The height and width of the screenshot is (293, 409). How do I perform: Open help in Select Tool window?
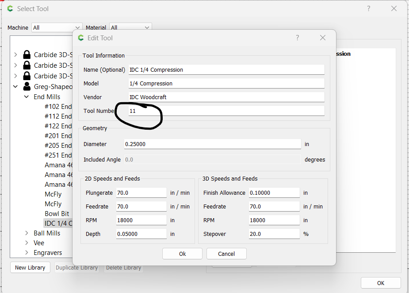[369, 8]
